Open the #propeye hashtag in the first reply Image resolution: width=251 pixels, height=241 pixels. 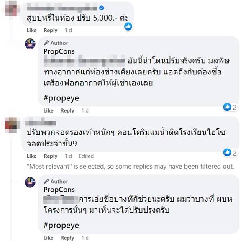61,99
